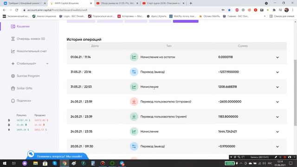Click the wallet icon next to Кошелек
Screen dimensions: 297x167
coord(13,26)
